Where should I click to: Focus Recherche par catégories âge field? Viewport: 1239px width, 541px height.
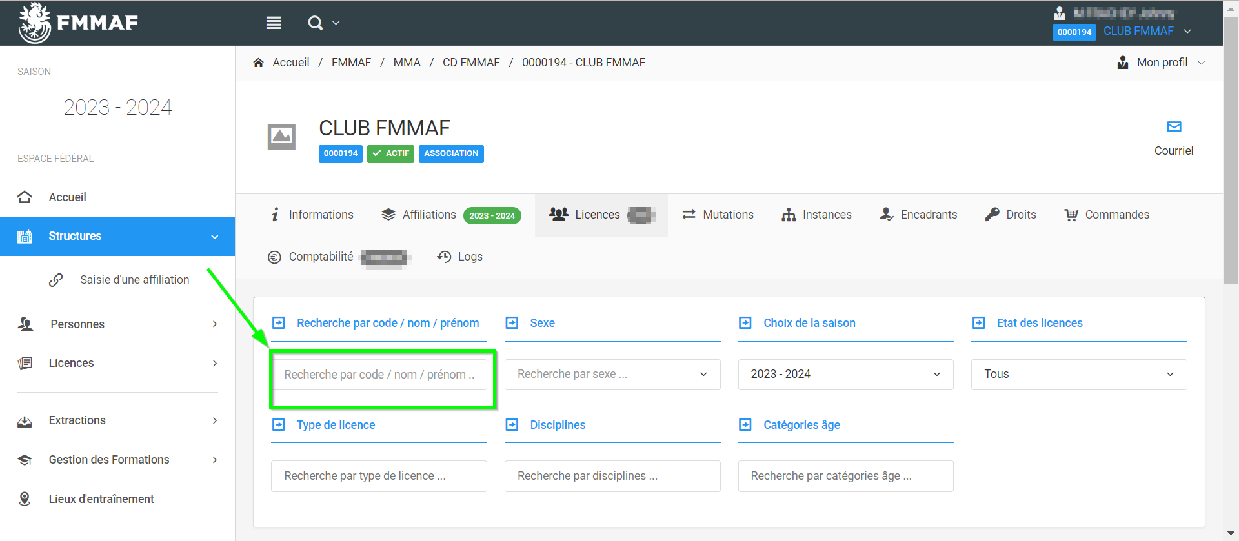click(x=845, y=476)
